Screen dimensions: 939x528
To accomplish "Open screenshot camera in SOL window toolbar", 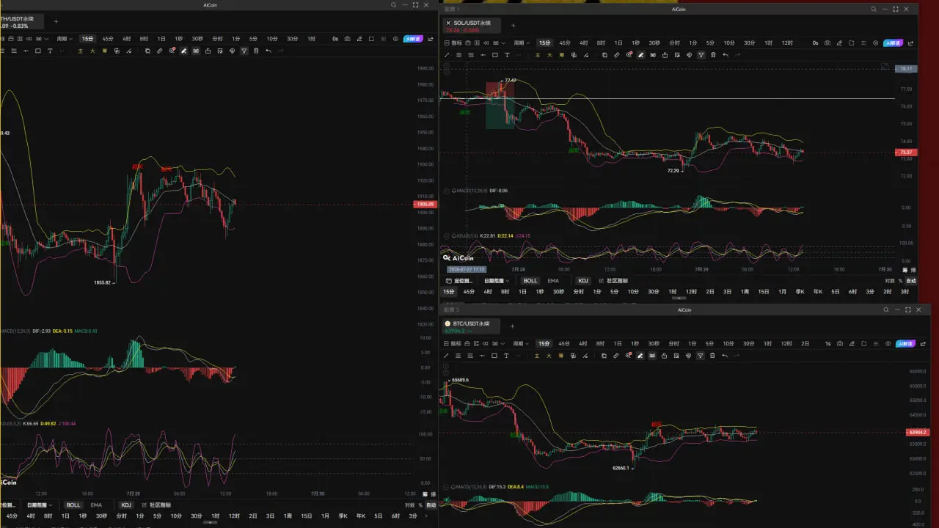I will [827, 43].
